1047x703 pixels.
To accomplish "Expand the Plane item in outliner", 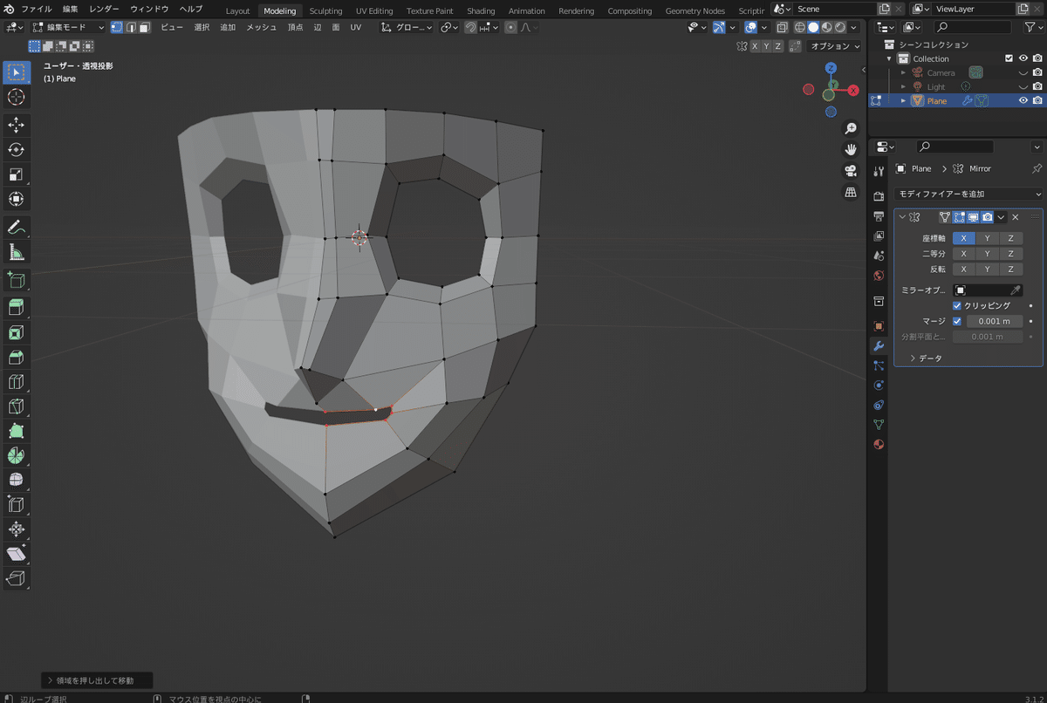I will click(x=904, y=101).
